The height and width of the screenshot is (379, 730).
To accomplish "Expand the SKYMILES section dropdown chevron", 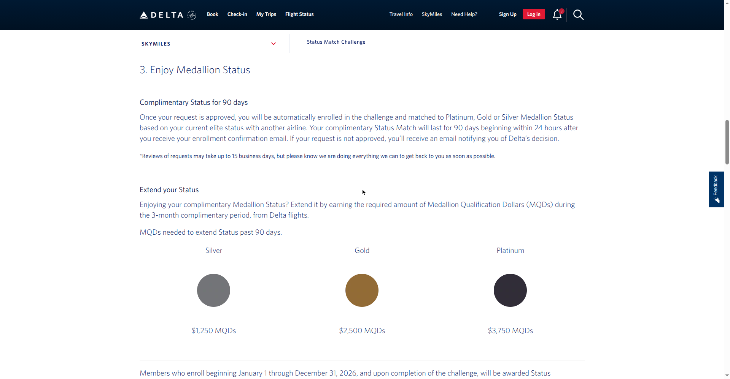I will (x=274, y=44).
